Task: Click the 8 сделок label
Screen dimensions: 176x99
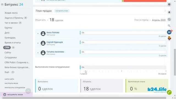Action: click(163, 36)
